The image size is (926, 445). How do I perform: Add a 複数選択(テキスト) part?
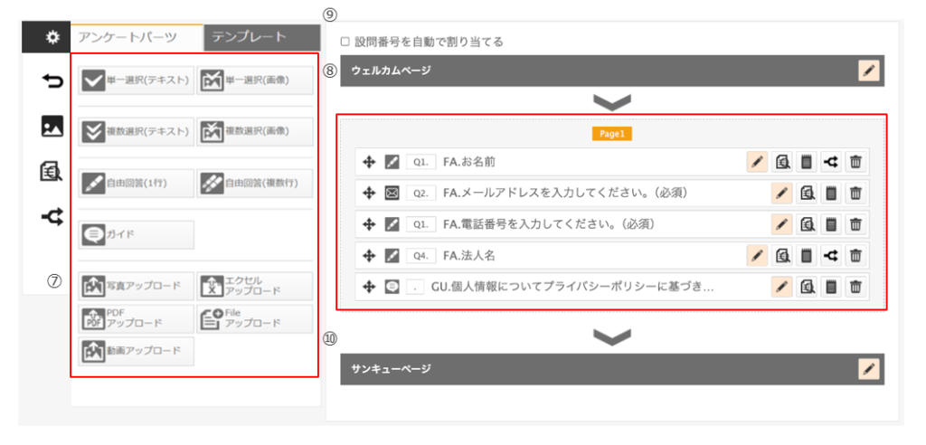(x=136, y=132)
